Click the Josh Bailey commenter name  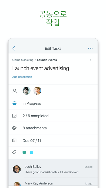[x=33, y=167]
